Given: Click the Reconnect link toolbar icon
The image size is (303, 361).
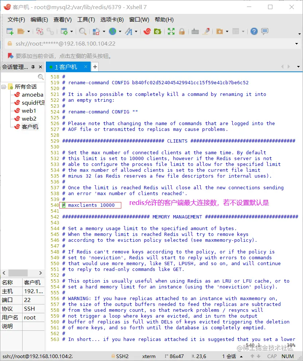Looking at the screenshot, I should click(50, 31).
